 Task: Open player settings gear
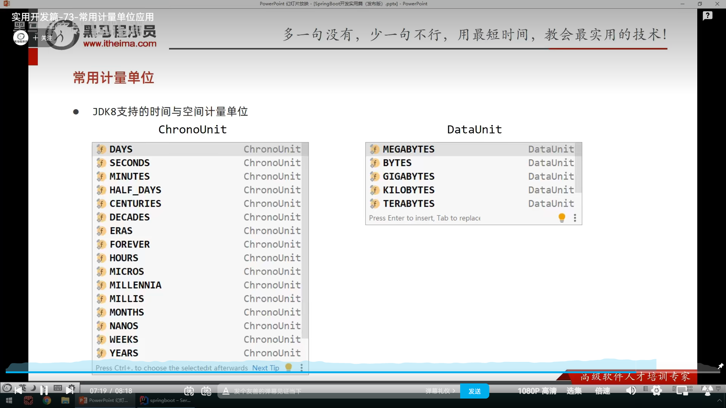click(x=657, y=391)
